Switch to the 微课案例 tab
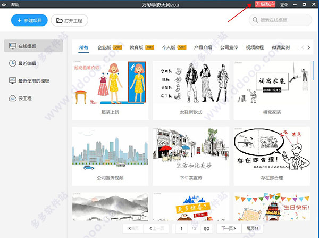 (x=281, y=47)
